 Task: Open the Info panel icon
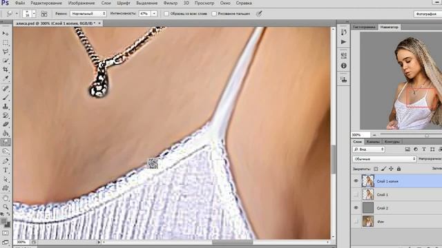point(343,65)
